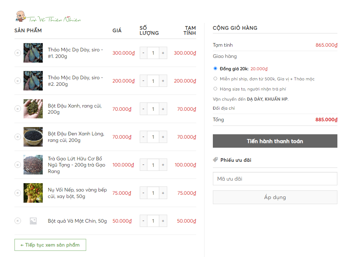Click Tiến hành thanh toán checkout button
This screenshot has width=362, height=257.
pos(275,141)
